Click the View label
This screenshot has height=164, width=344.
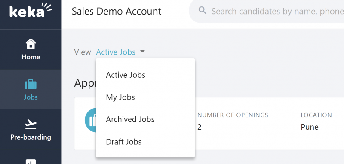pyautogui.click(x=83, y=52)
